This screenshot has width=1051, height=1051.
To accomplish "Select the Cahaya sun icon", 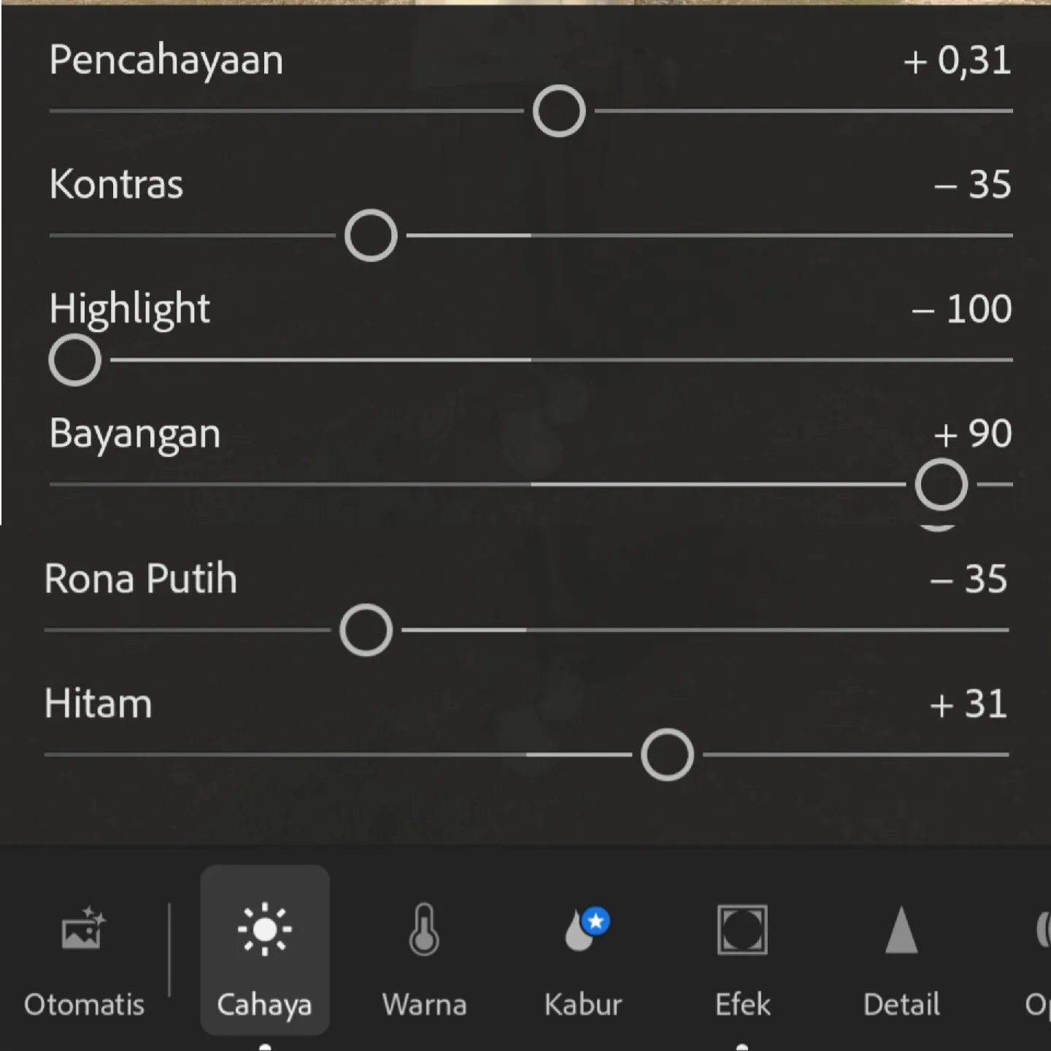I will tap(264, 929).
